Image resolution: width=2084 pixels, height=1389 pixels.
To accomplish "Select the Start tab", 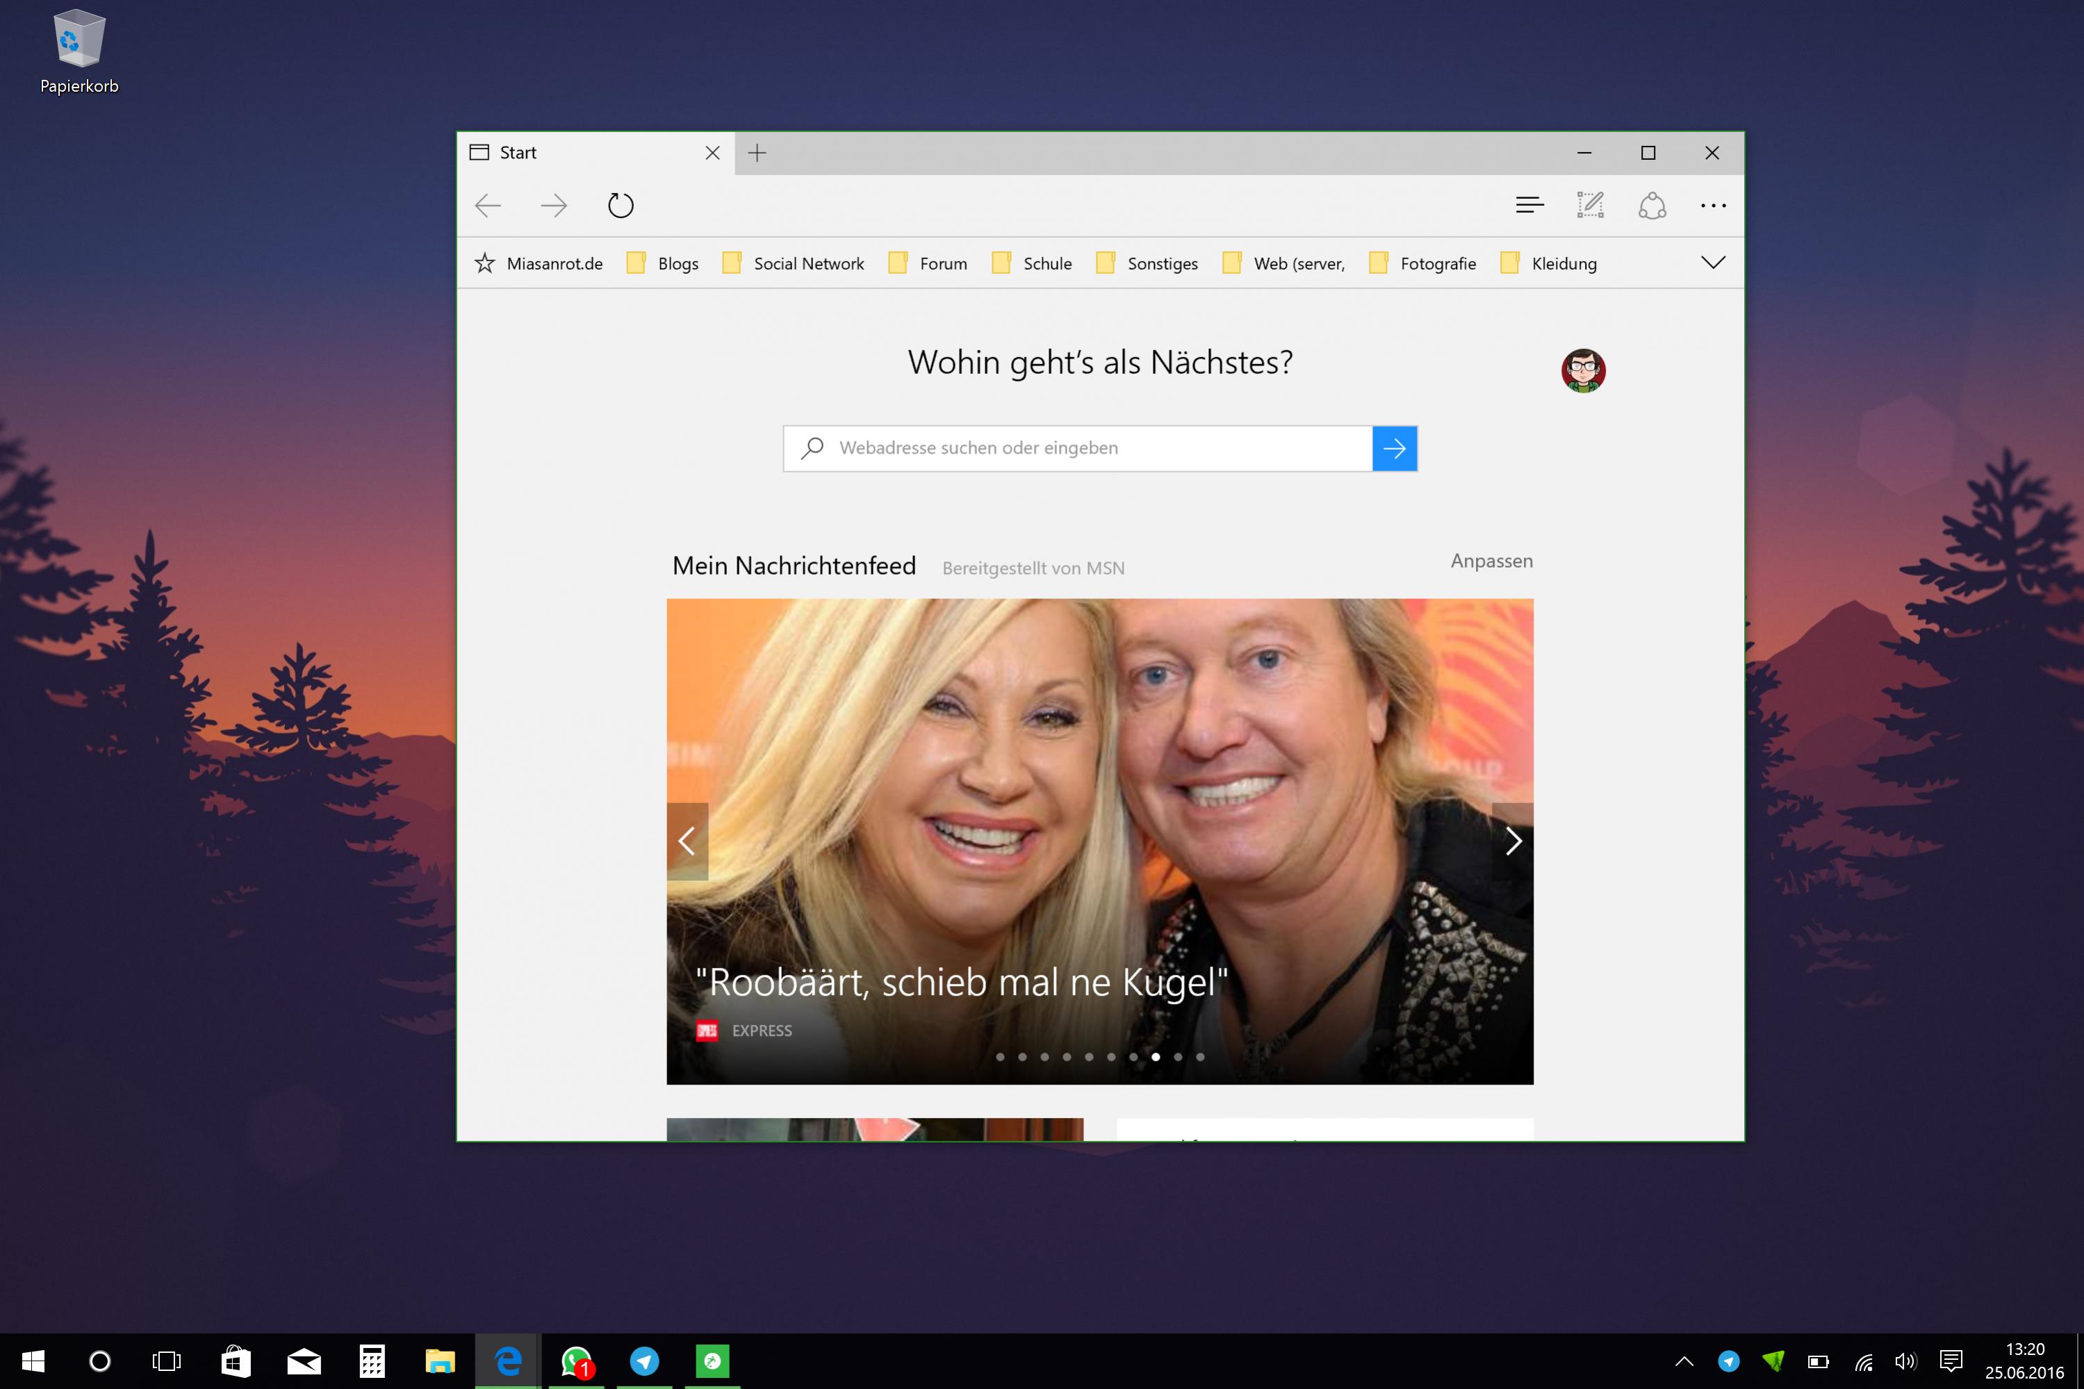I will tap(584, 154).
